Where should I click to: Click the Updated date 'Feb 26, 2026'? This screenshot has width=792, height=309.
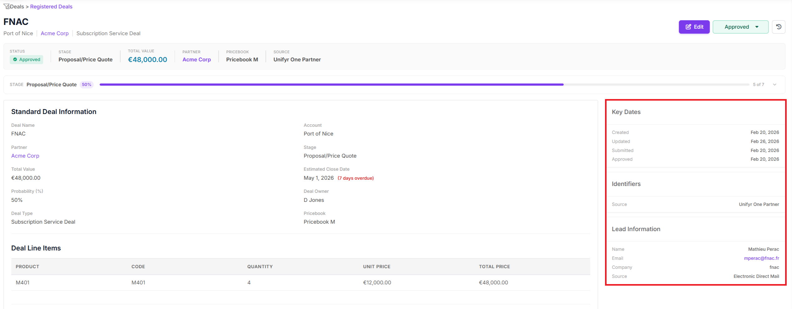(x=765, y=141)
